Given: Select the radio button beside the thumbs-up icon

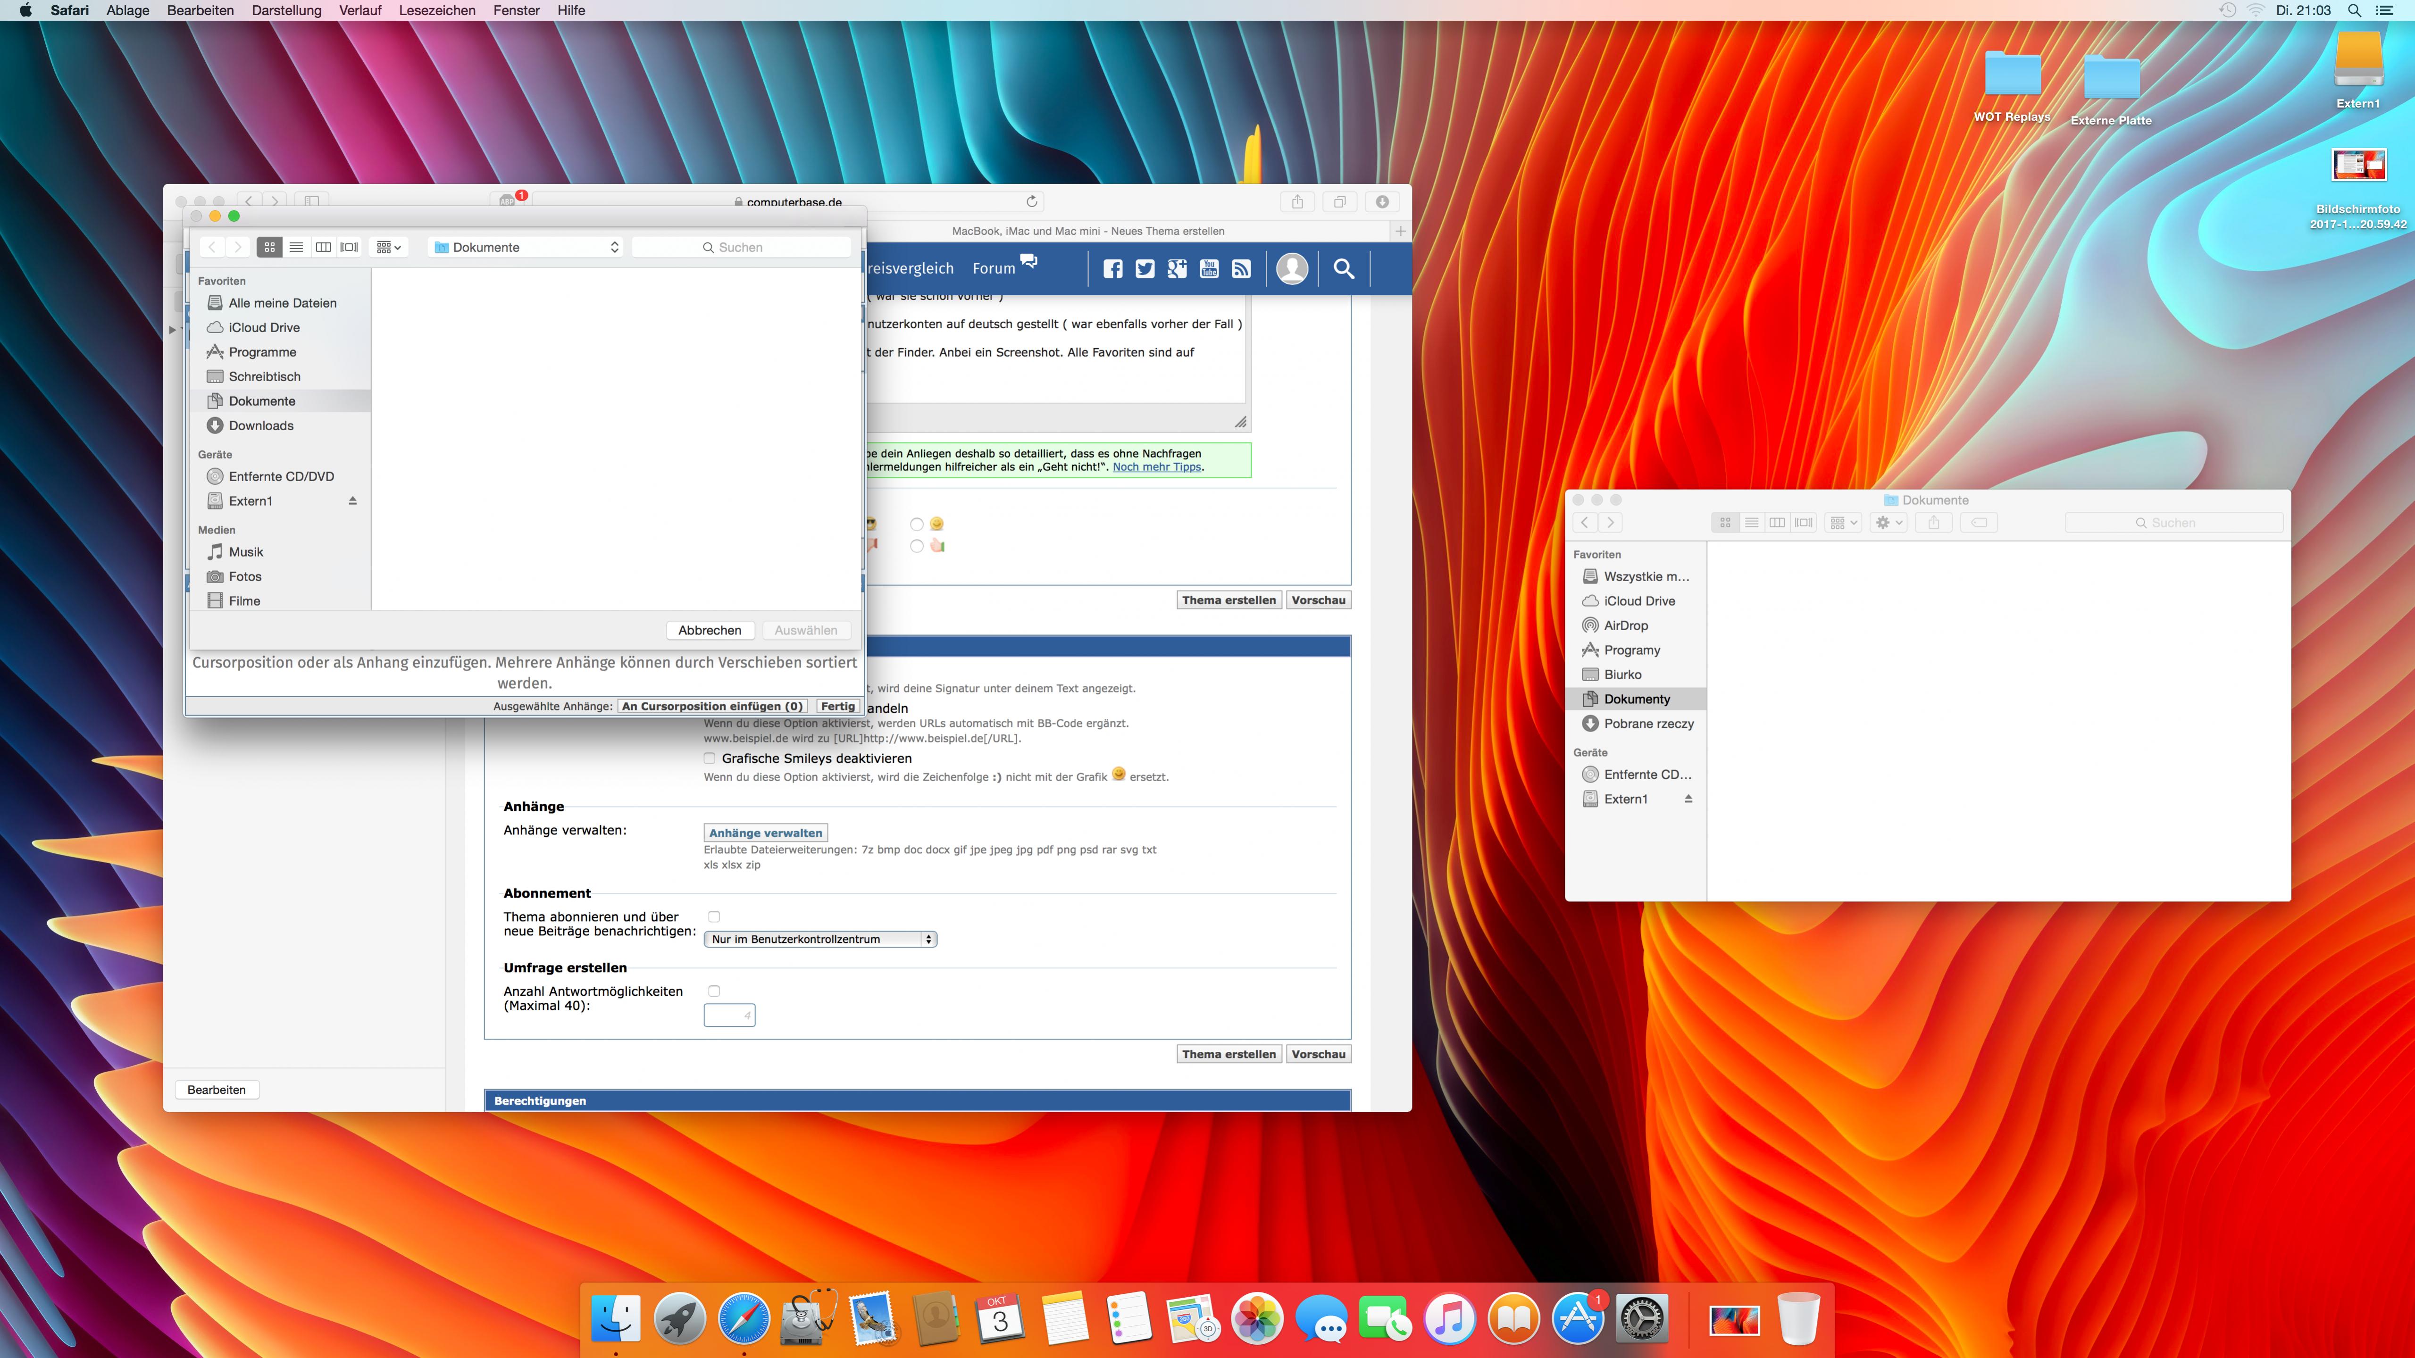Looking at the screenshot, I should 917,546.
